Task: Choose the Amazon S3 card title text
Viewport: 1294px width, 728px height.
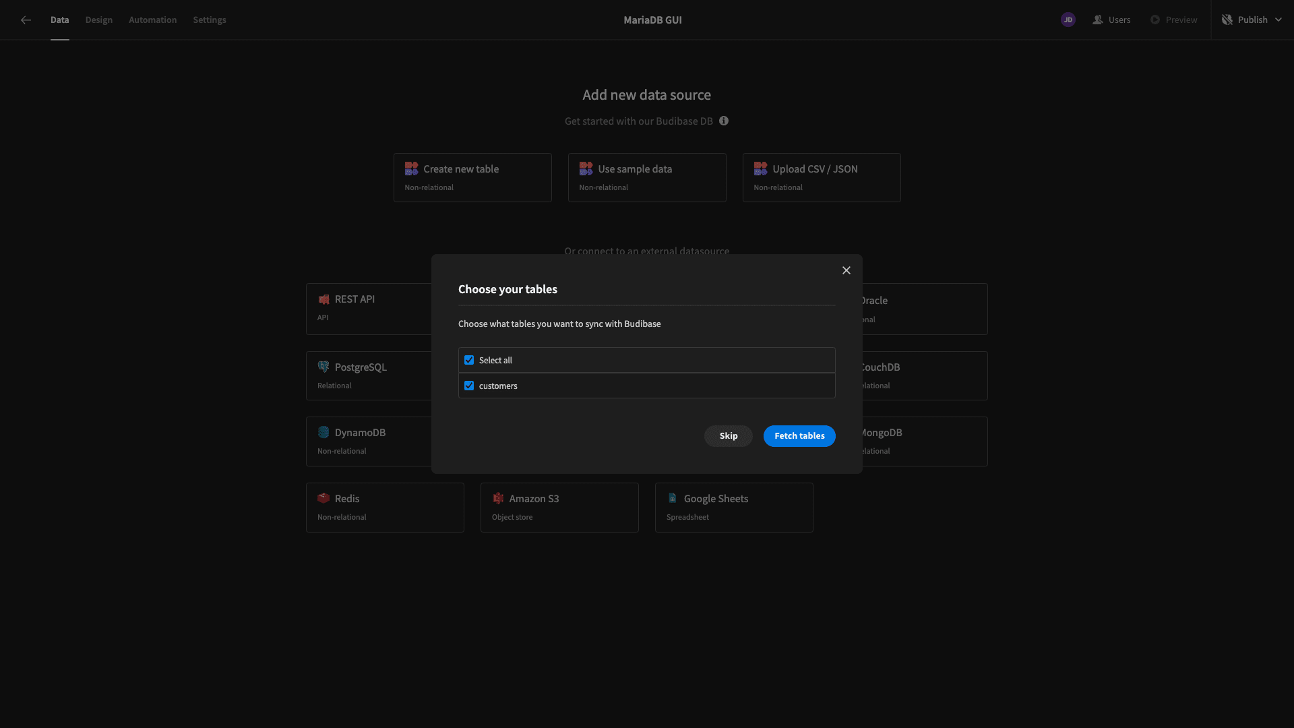Action: [x=534, y=499]
